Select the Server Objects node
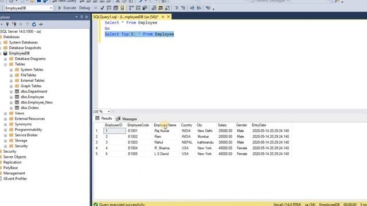367x206 pixels. 14,157
